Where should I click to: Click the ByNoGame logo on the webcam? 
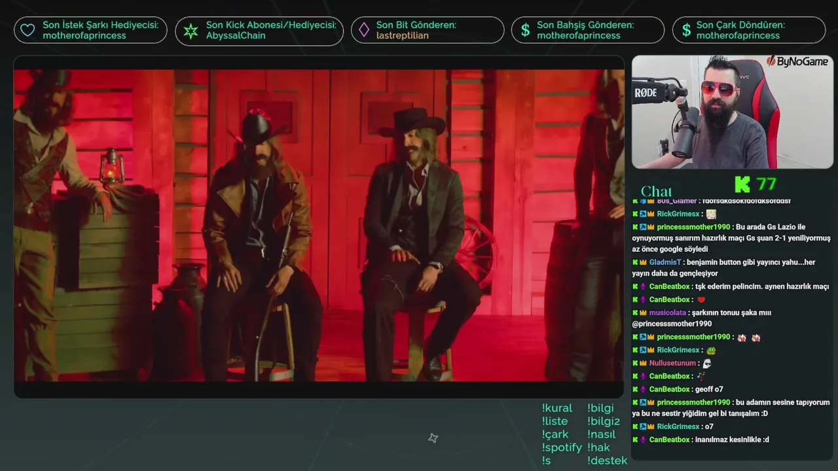797,61
